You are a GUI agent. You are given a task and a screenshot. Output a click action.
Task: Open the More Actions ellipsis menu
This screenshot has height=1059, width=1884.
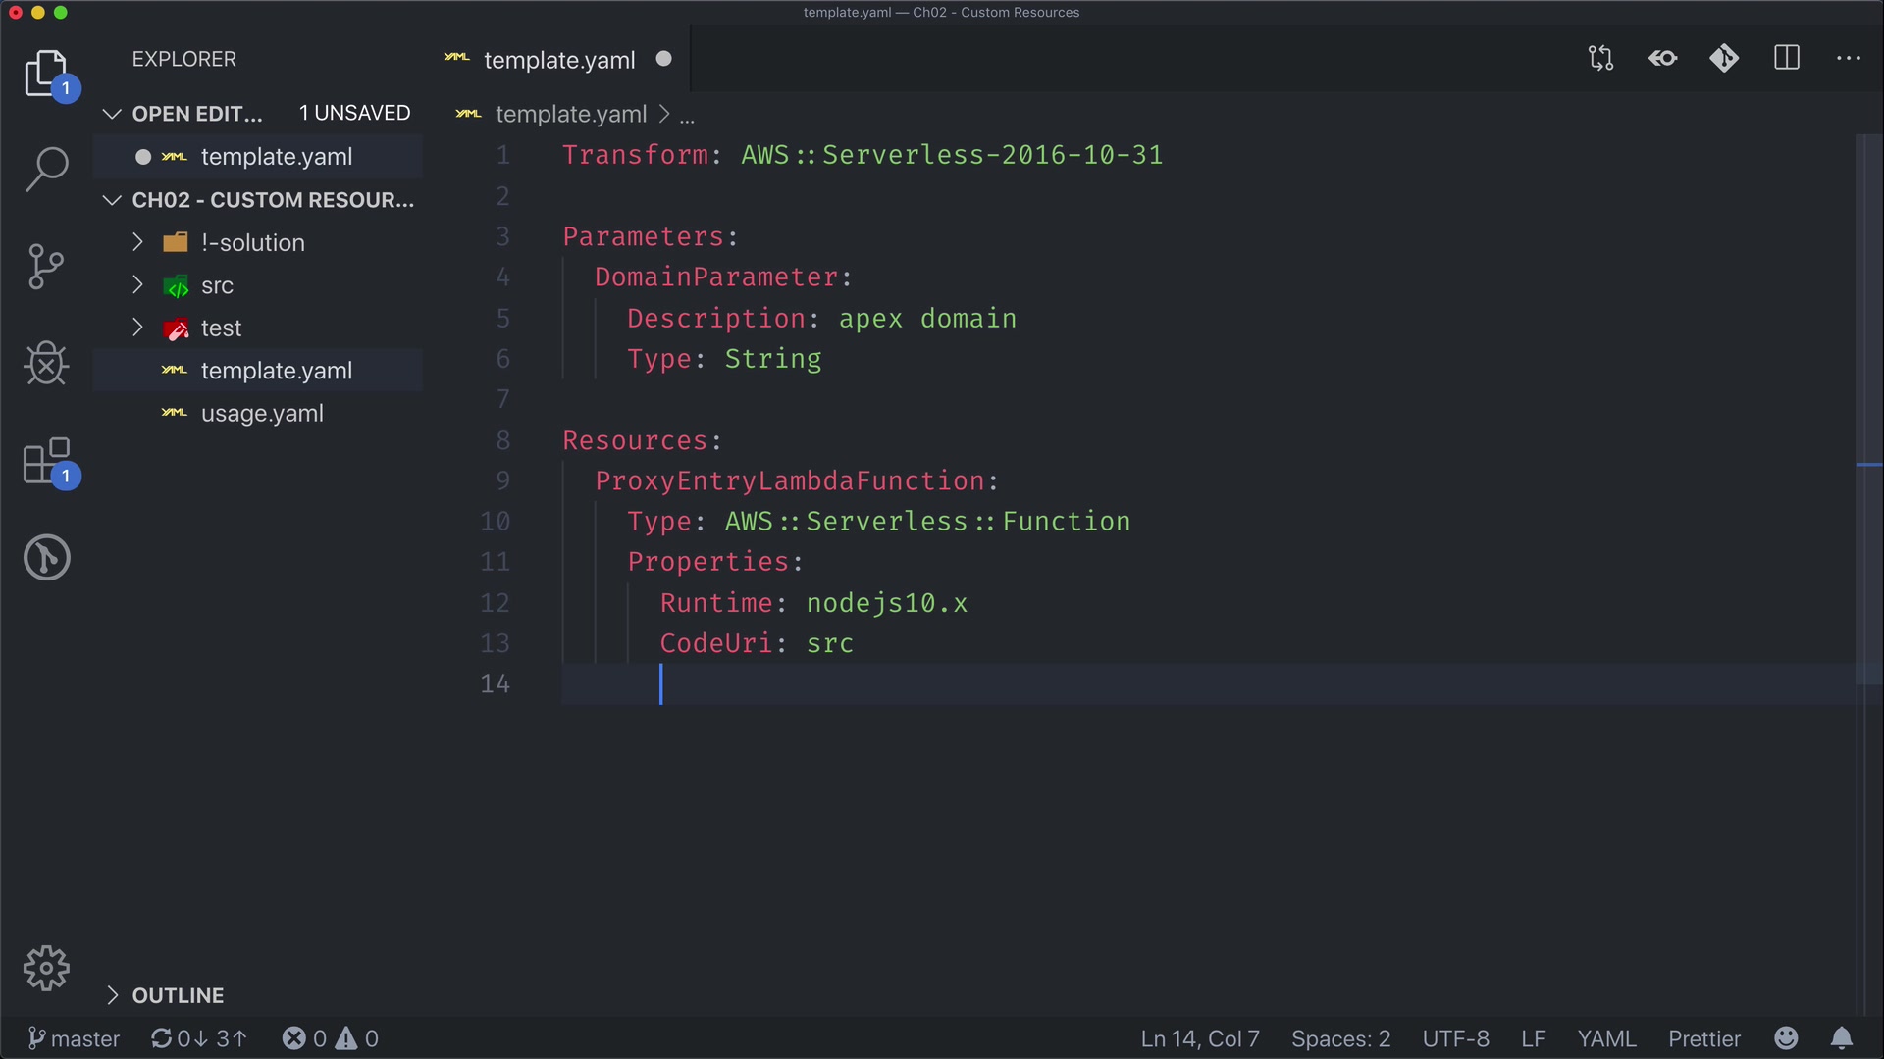1849,59
